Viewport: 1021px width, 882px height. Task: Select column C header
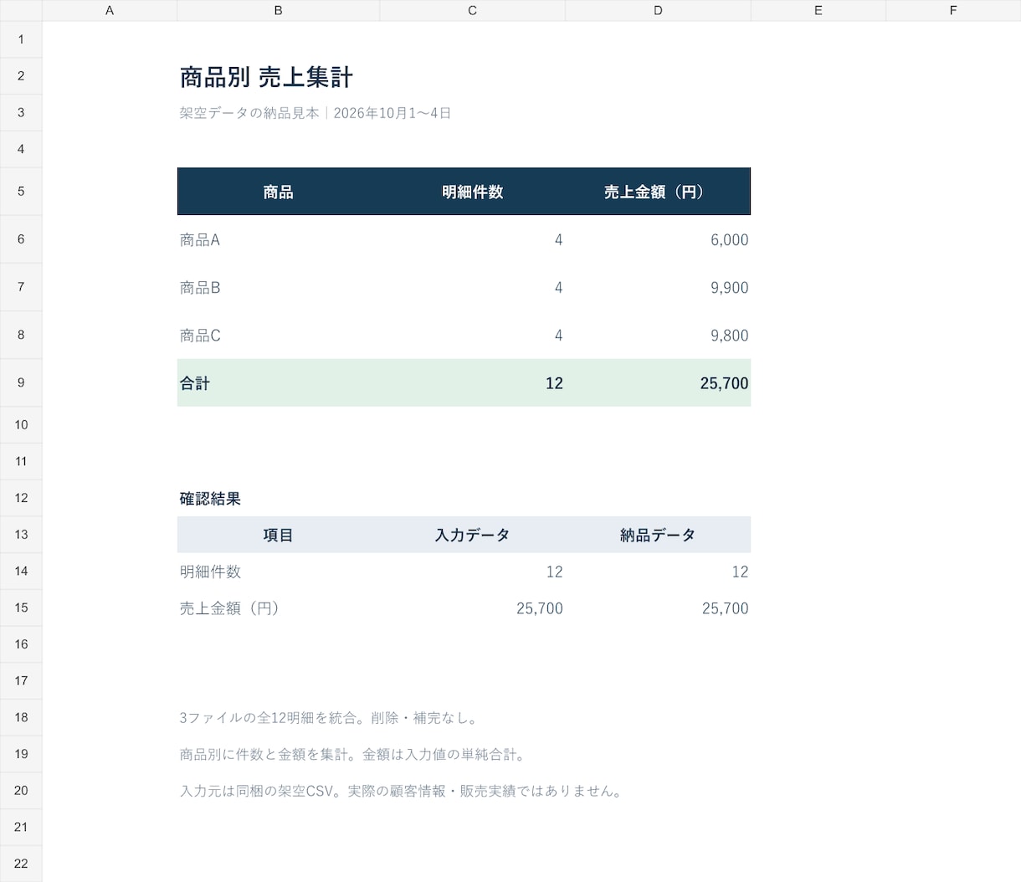(x=472, y=10)
